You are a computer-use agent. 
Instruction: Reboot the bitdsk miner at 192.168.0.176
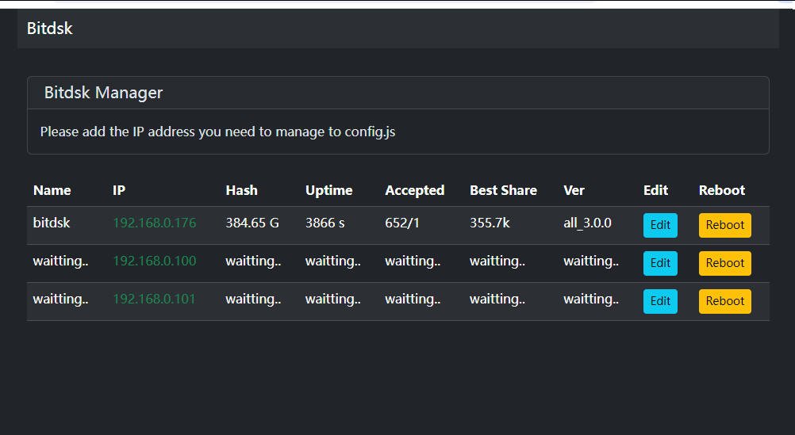click(725, 225)
